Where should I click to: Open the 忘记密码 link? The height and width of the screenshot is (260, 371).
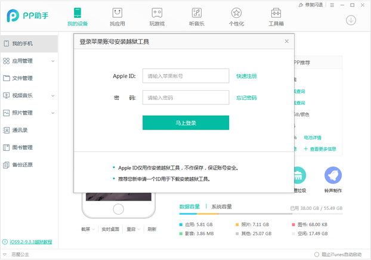tap(246, 98)
